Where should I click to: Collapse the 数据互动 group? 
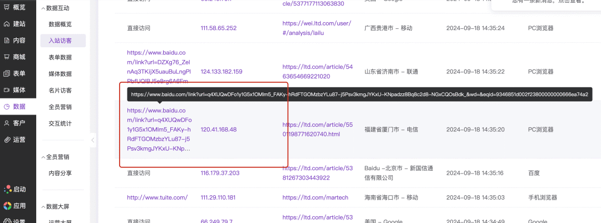[55, 8]
